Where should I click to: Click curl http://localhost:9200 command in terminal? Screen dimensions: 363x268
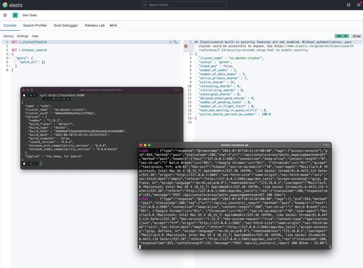[62, 95]
